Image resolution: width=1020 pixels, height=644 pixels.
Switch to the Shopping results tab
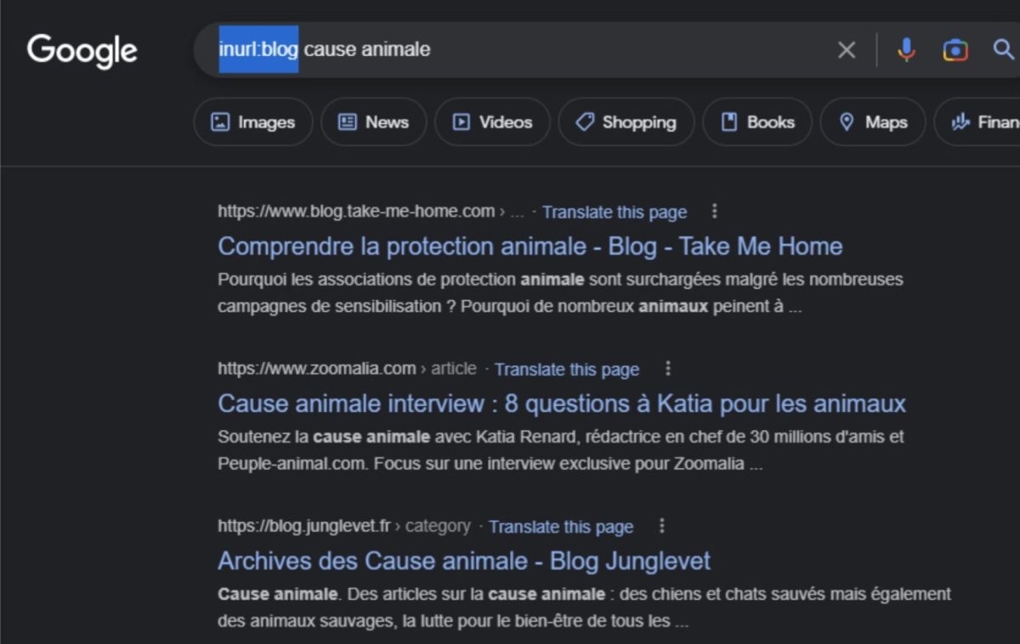626,122
